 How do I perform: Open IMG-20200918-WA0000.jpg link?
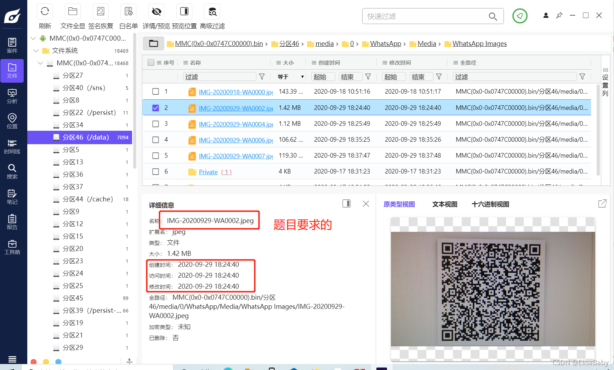coord(236,92)
